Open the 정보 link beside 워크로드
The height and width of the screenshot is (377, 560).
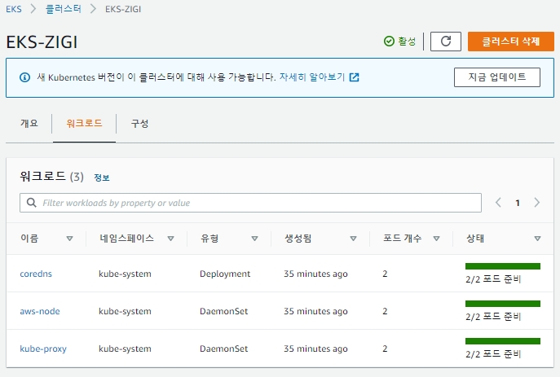(x=102, y=178)
